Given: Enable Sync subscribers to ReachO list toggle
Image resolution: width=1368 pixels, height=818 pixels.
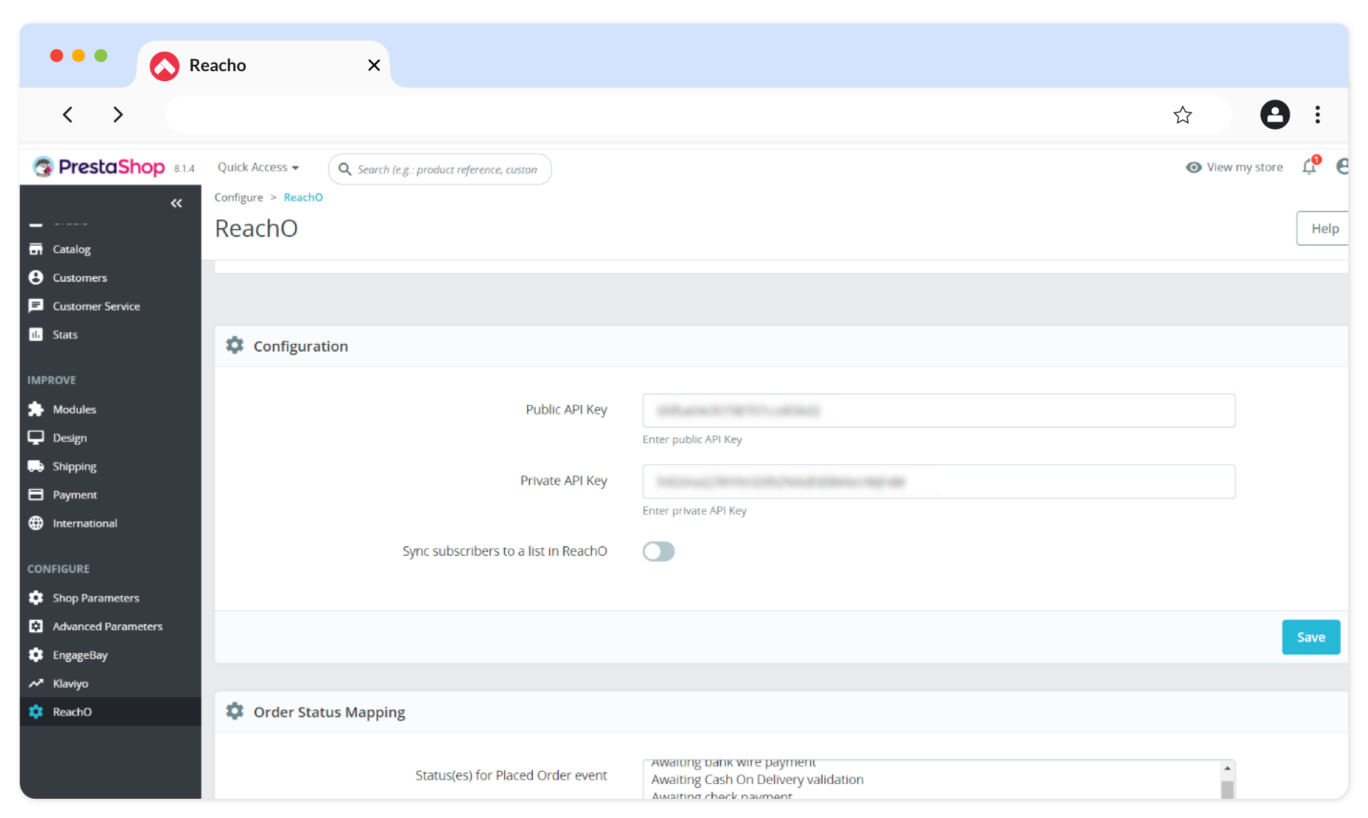Looking at the screenshot, I should [658, 552].
